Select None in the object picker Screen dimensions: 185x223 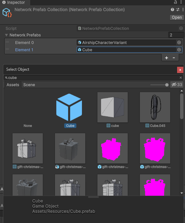tap(28, 126)
